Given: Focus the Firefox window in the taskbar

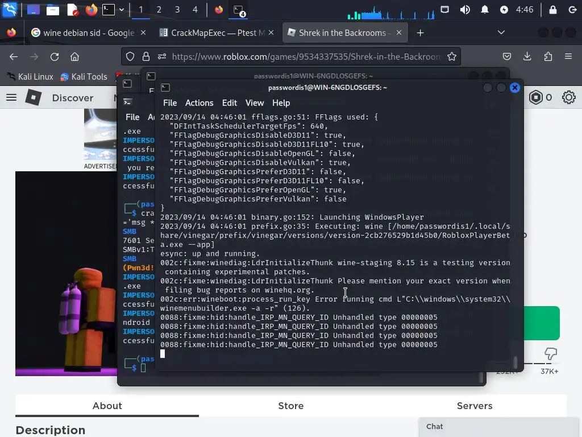Looking at the screenshot, I should click(x=219, y=10).
